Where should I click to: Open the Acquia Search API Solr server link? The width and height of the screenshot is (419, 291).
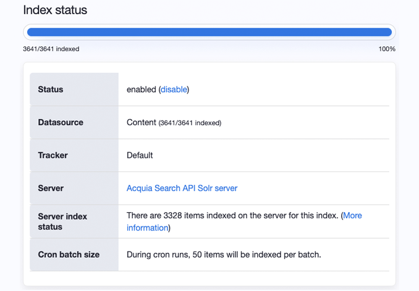pyautogui.click(x=182, y=188)
